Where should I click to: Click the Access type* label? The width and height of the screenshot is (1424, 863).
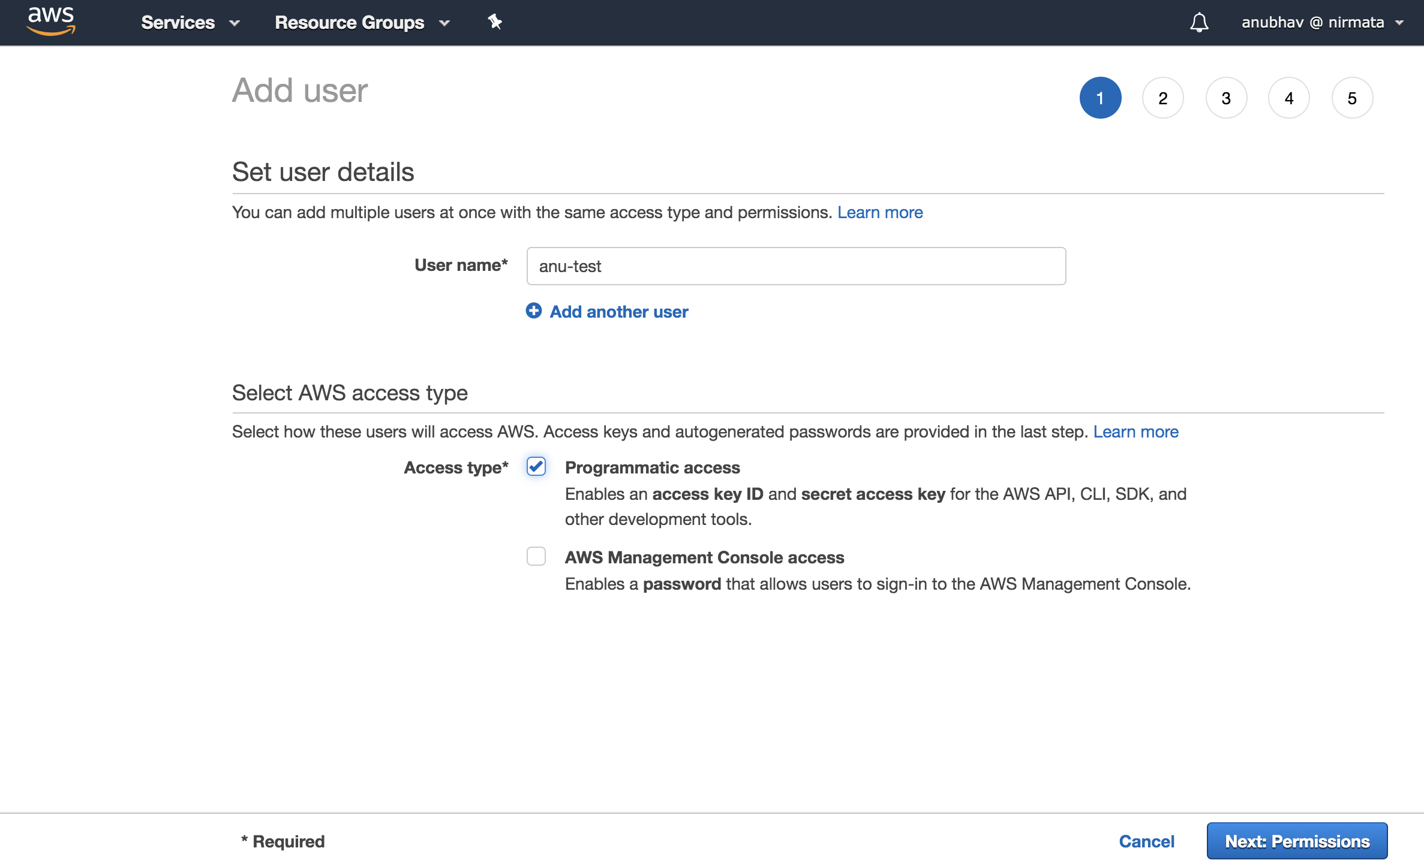coord(456,467)
